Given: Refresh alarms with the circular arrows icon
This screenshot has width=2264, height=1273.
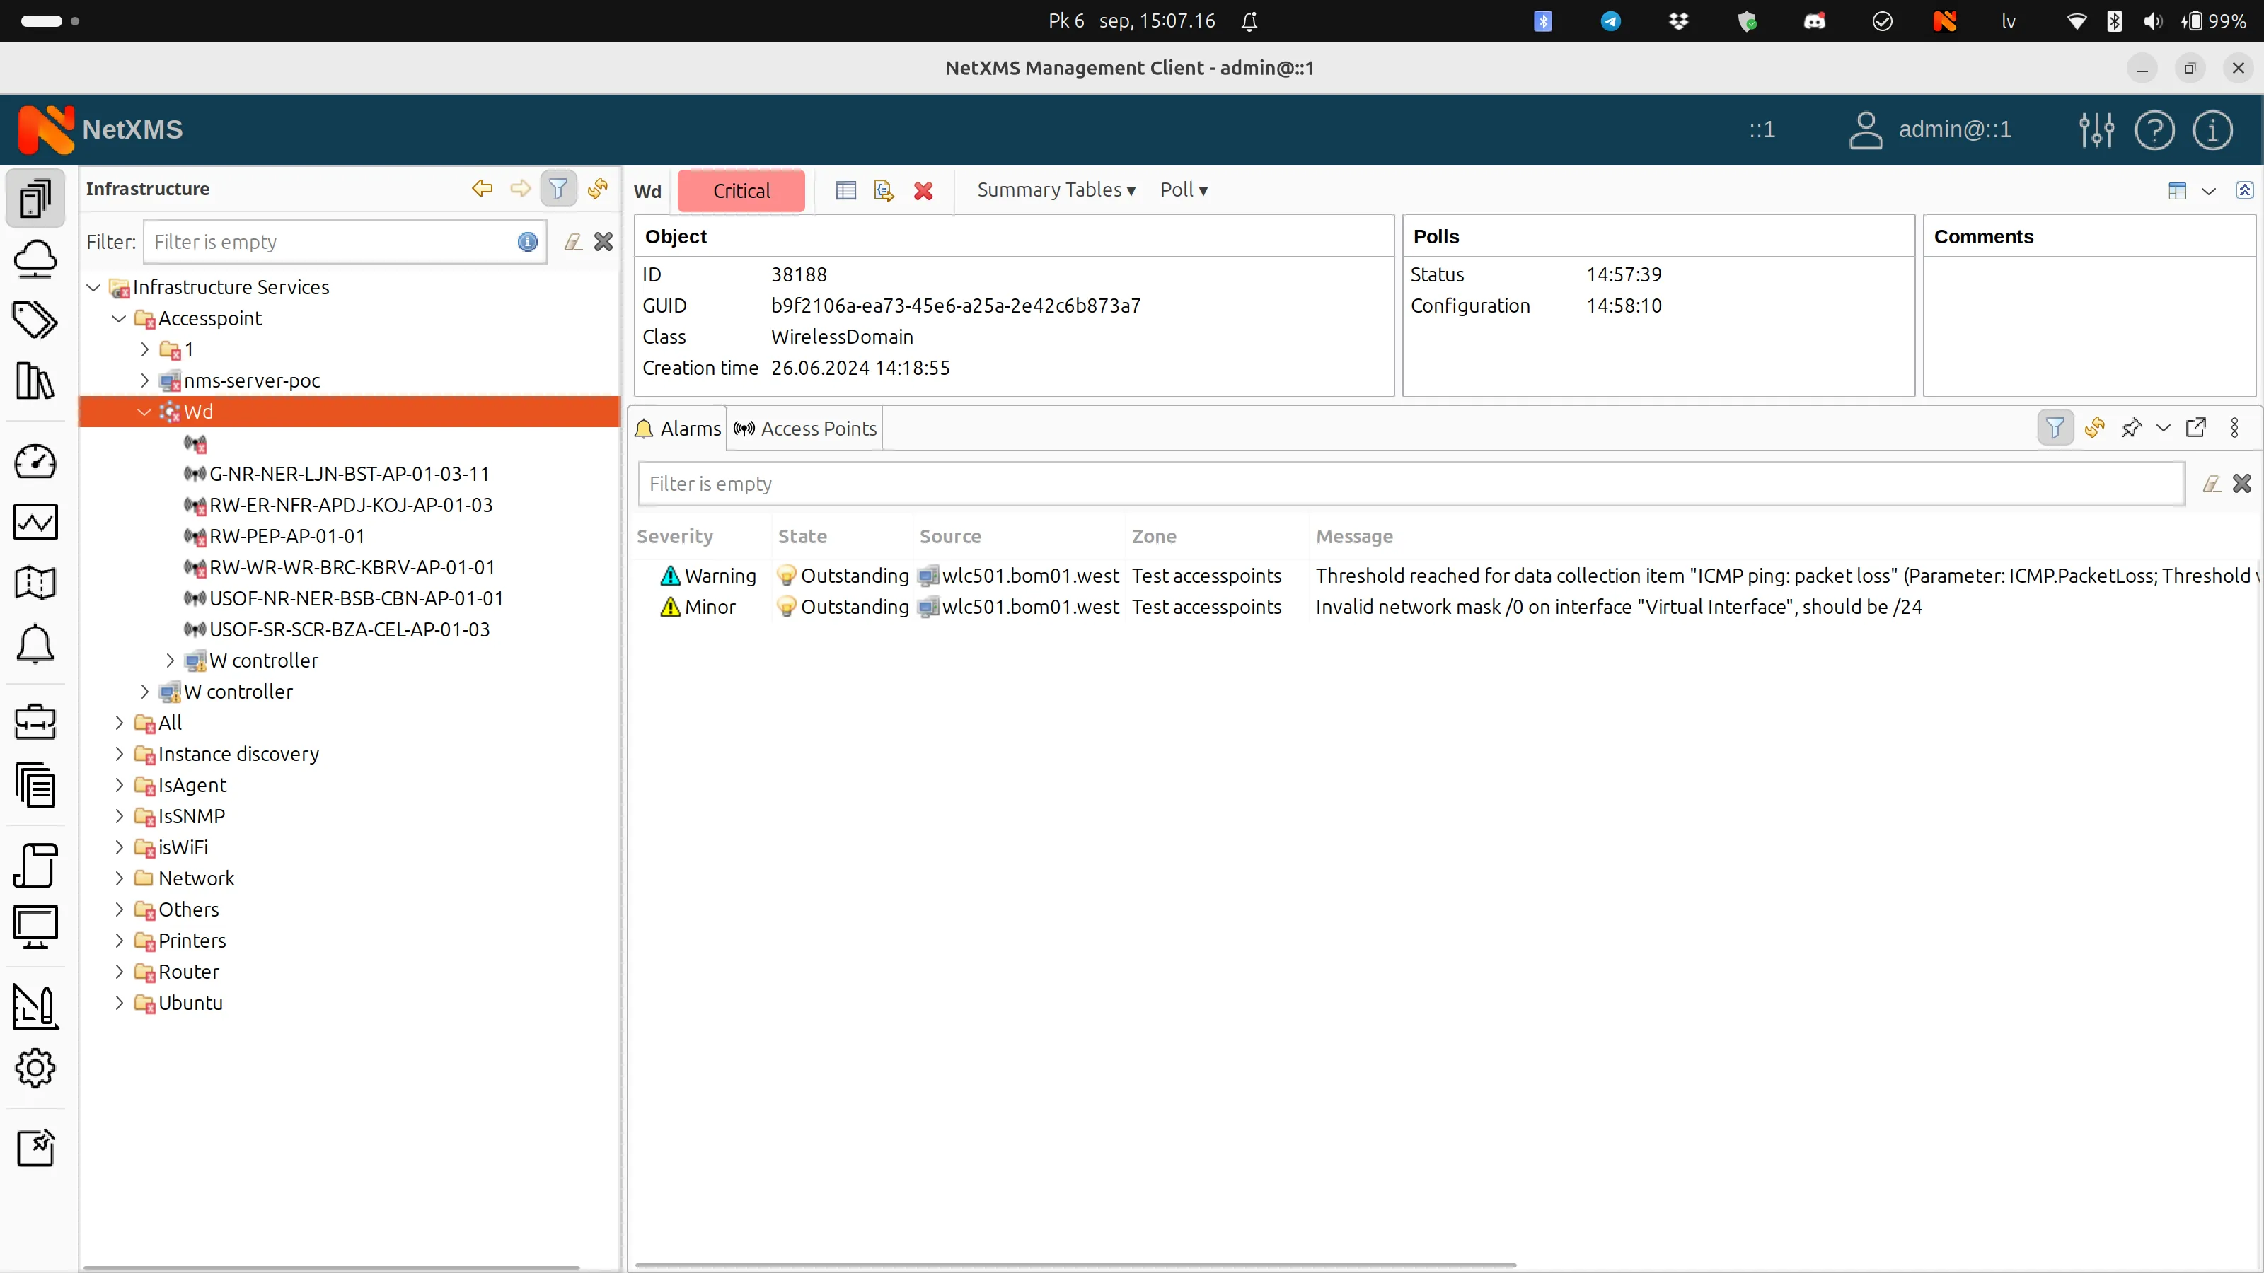Looking at the screenshot, I should coord(2094,428).
